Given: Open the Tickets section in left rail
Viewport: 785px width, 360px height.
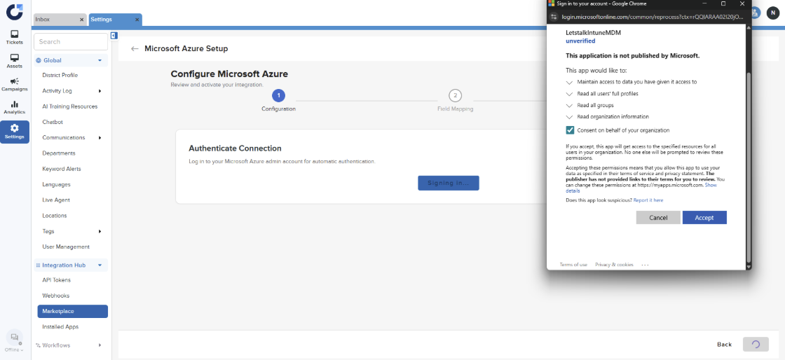Looking at the screenshot, I should (x=15, y=37).
